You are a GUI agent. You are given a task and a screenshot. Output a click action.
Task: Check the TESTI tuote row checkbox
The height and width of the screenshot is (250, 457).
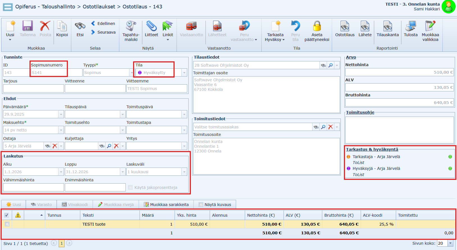pyautogui.click(x=7, y=224)
